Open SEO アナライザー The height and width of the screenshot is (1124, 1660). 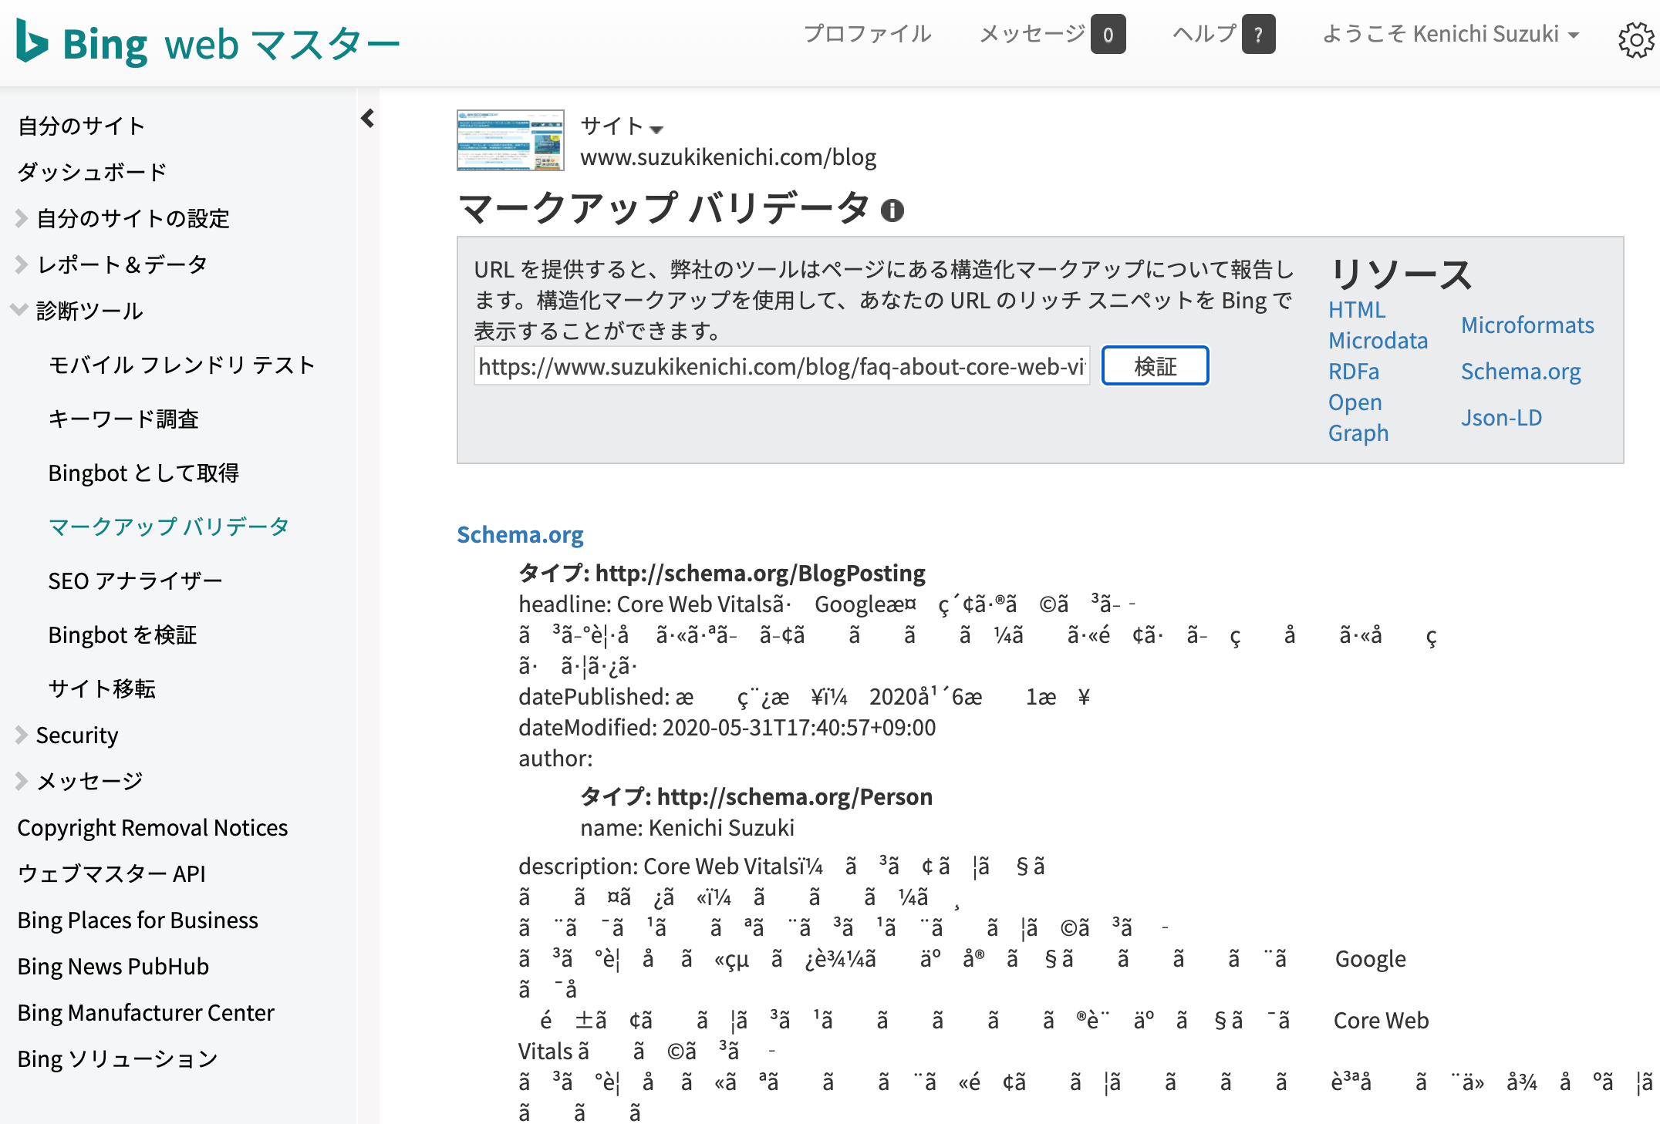click(136, 581)
